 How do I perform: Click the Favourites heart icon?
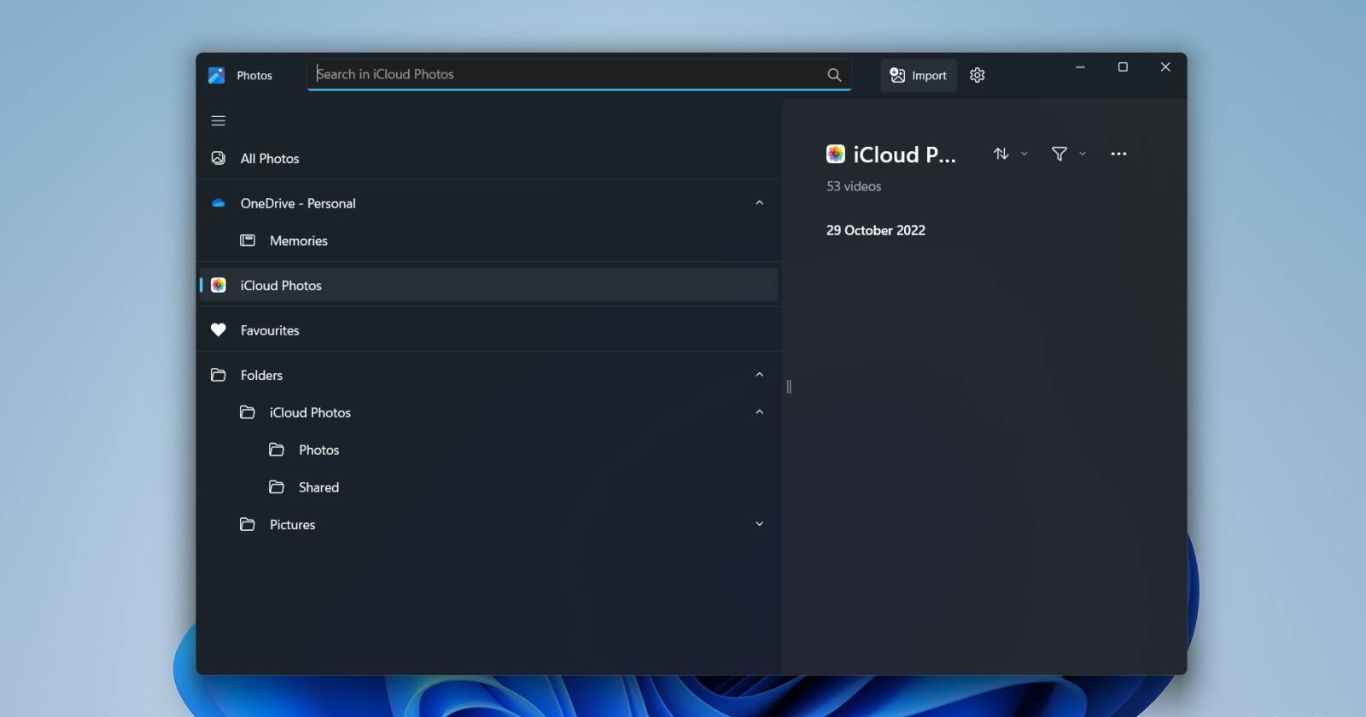click(219, 330)
